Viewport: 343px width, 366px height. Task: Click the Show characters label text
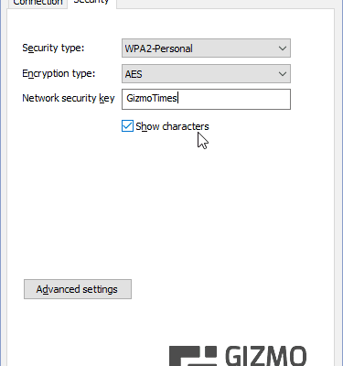pyautogui.click(x=172, y=126)
